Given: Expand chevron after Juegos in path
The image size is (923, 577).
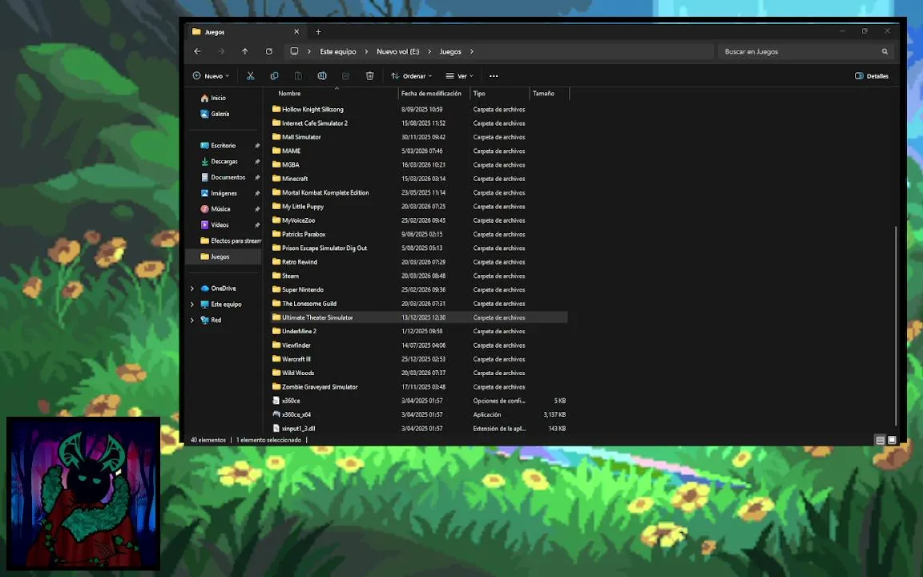Looking at the screenshot, I should [471, 52].
